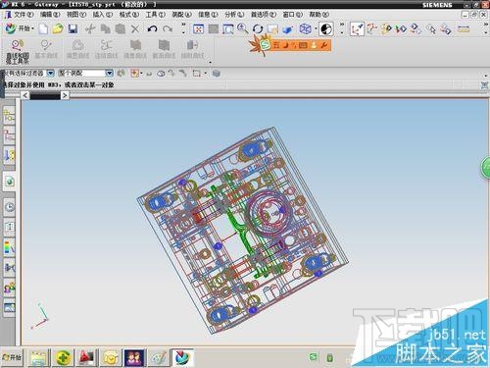490x368 pixels.
Task: Open the 整个装配 scope dropdown
Action: pos(109,73)
